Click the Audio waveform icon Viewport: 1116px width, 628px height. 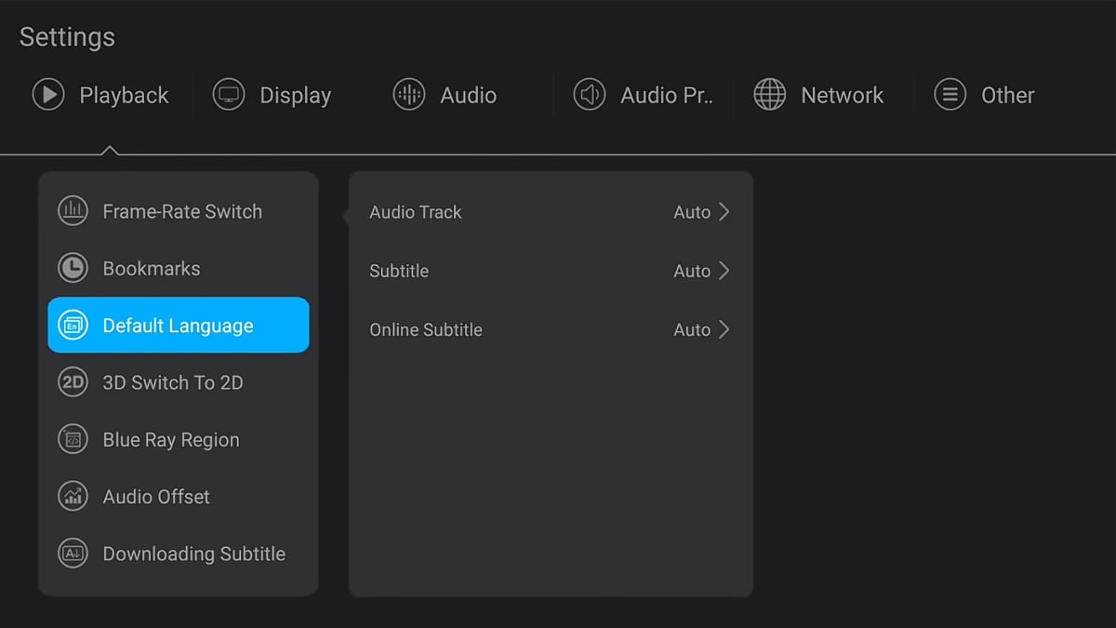click(409, 95)
